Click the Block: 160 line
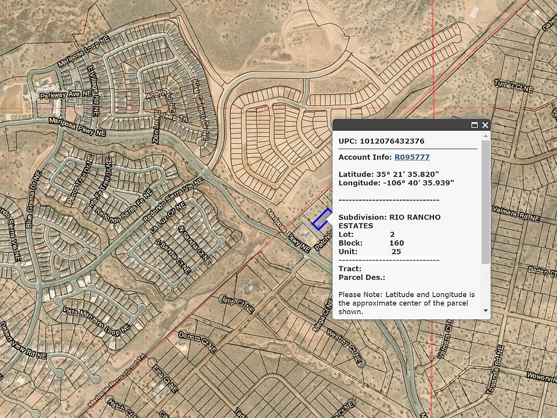Screen dimensions: 557x418 371,243
